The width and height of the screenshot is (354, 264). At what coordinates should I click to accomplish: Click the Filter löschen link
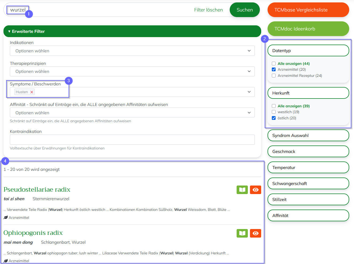pyautogui.click(x=208, y=10)
